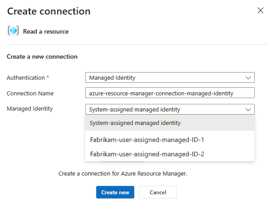
Task: Cancel the connection creation
Action: (x=158, y=192)
